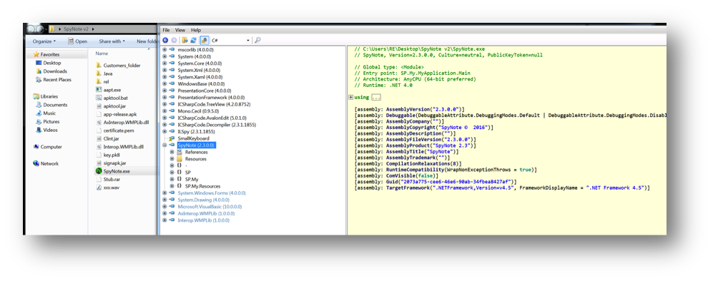Click the Search magnifier icon in toolbar

click(x=258, y=41)
